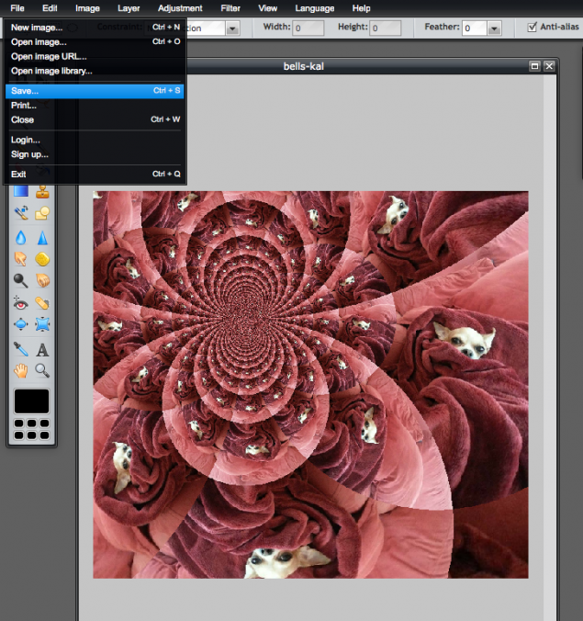Image resolution: width=583 pixels, height=621 pixels.
Task: Toggle the Anti-alias checkbox
Action: pos(533,27)
